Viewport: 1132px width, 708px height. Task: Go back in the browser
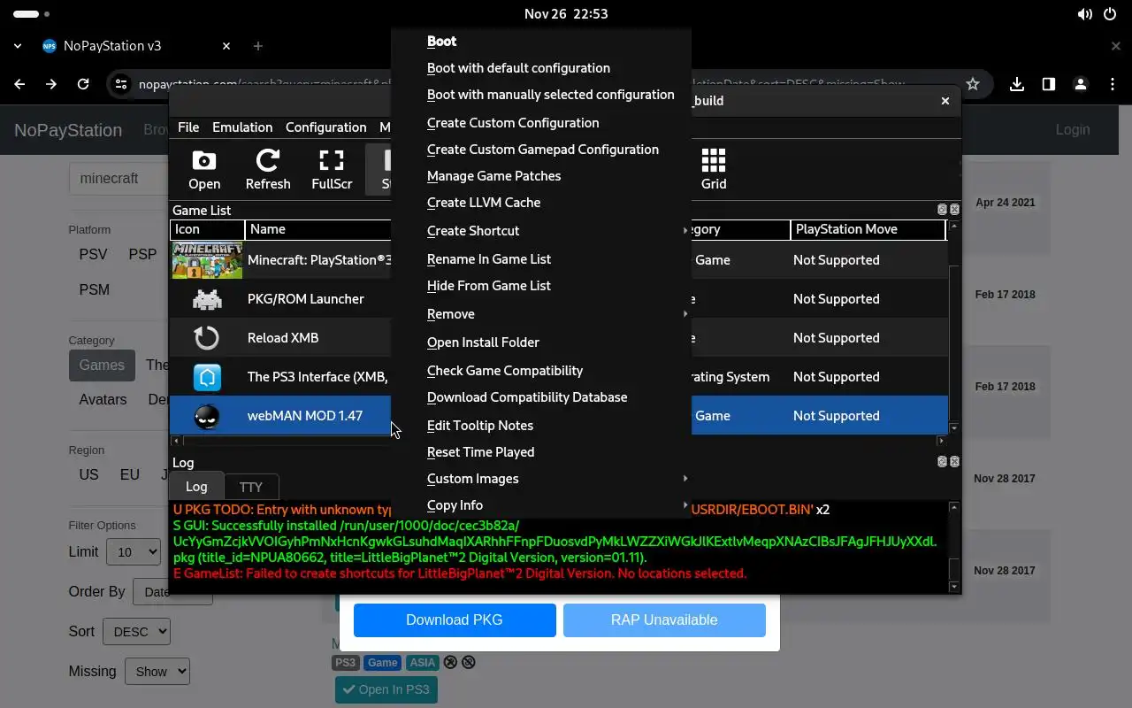point(19,84)
